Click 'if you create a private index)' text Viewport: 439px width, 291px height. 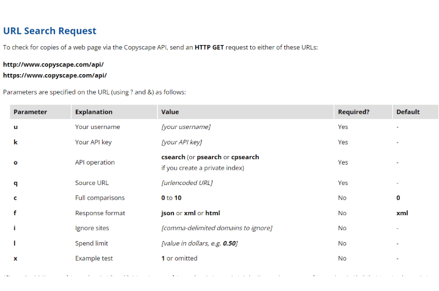[202, 168]
